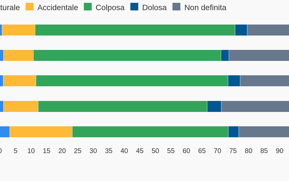Click the light blue segment in the bottom bar
This screenshot has height=181, width=289.
tap(5, 132)
